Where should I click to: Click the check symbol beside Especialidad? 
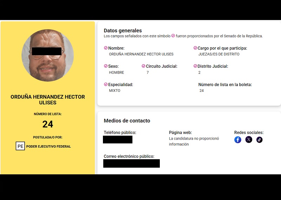106,84
